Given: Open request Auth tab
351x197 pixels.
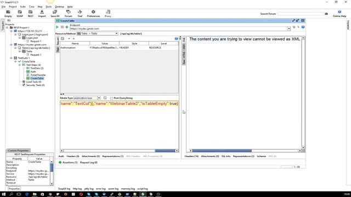Looking at the screenshot, I should [x=61, y=157].
